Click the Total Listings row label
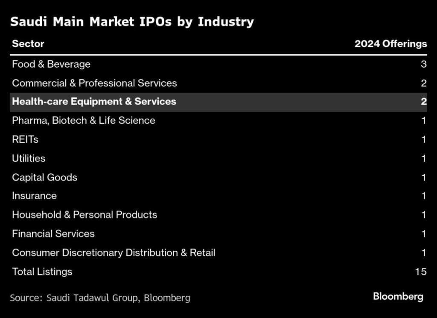 point(42,272)
